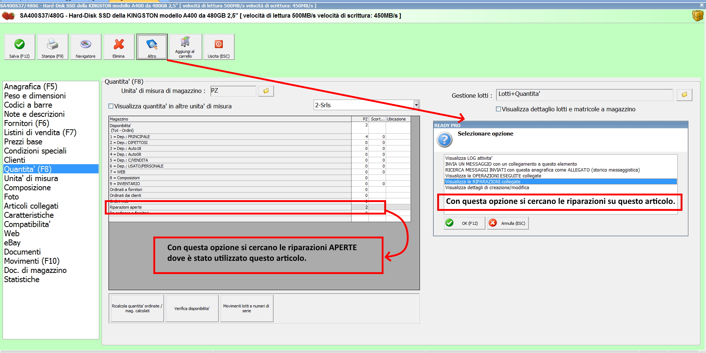Select the Riparazioni aperte row
This screenshot has width=706, height=353.
point(260,207)
